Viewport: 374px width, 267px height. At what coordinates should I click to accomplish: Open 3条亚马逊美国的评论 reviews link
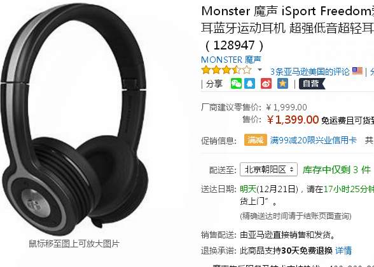point(310,71)
